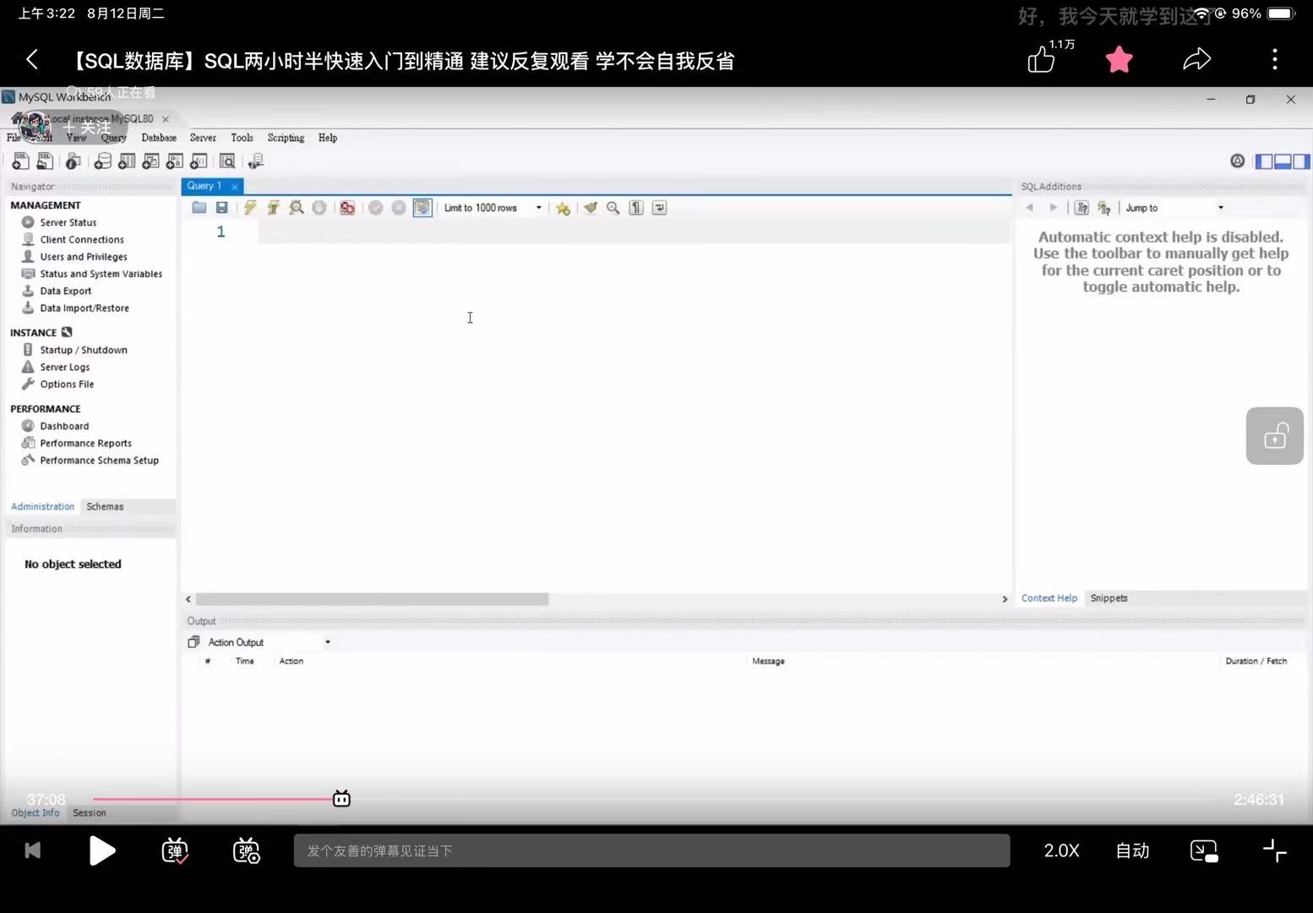Change the 2.0X playback speed
Screen dimensions: 1313x913
pos(1061,850)
